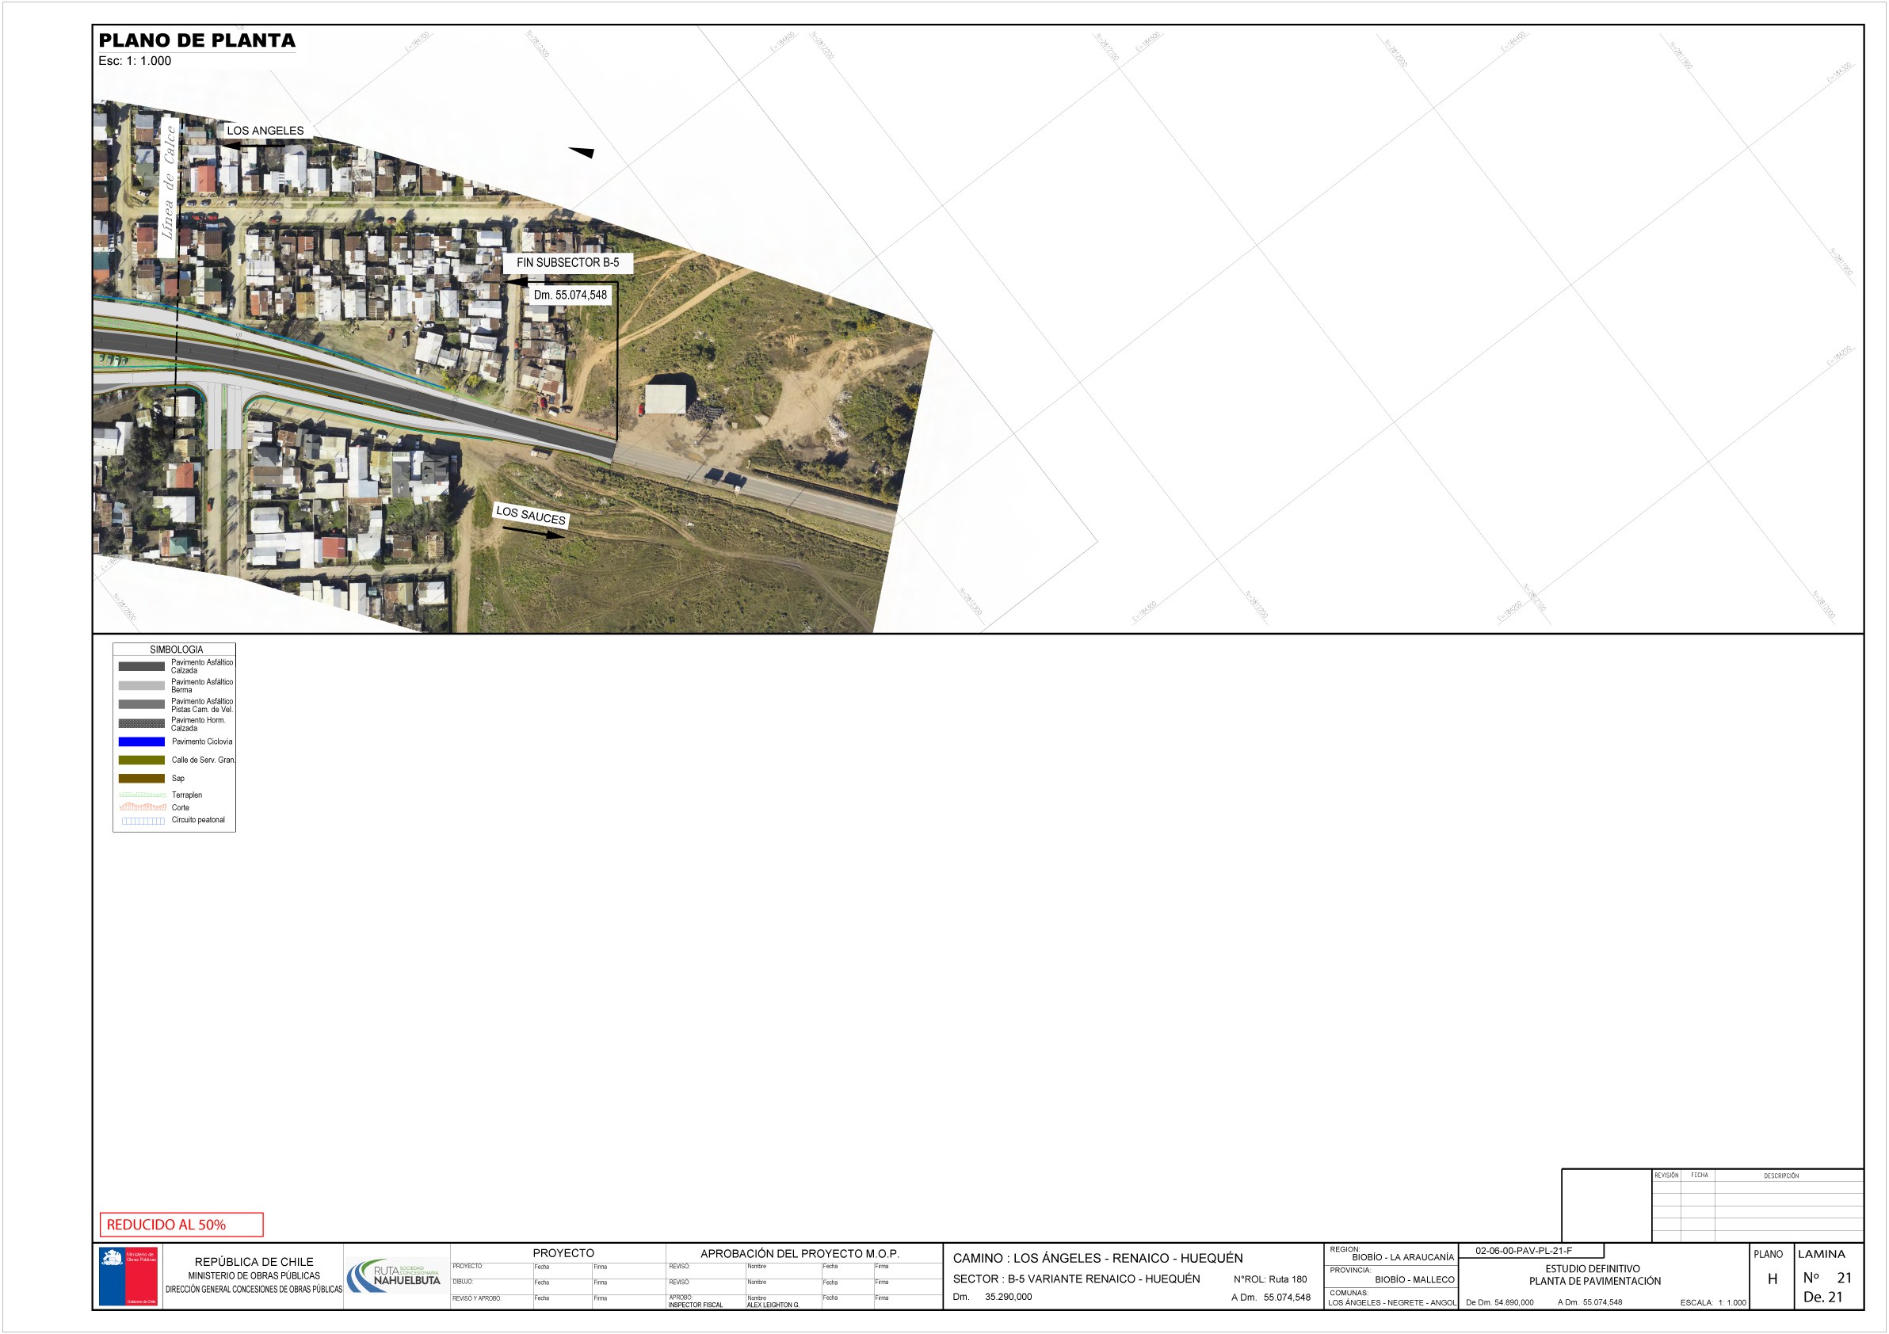Click 'BIOBÍO - MALLECO' province value
The height and width of the screenshot is (1334, 1889).
[1414, 1279]
